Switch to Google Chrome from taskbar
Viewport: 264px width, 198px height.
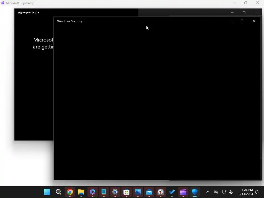pos(70,192)
